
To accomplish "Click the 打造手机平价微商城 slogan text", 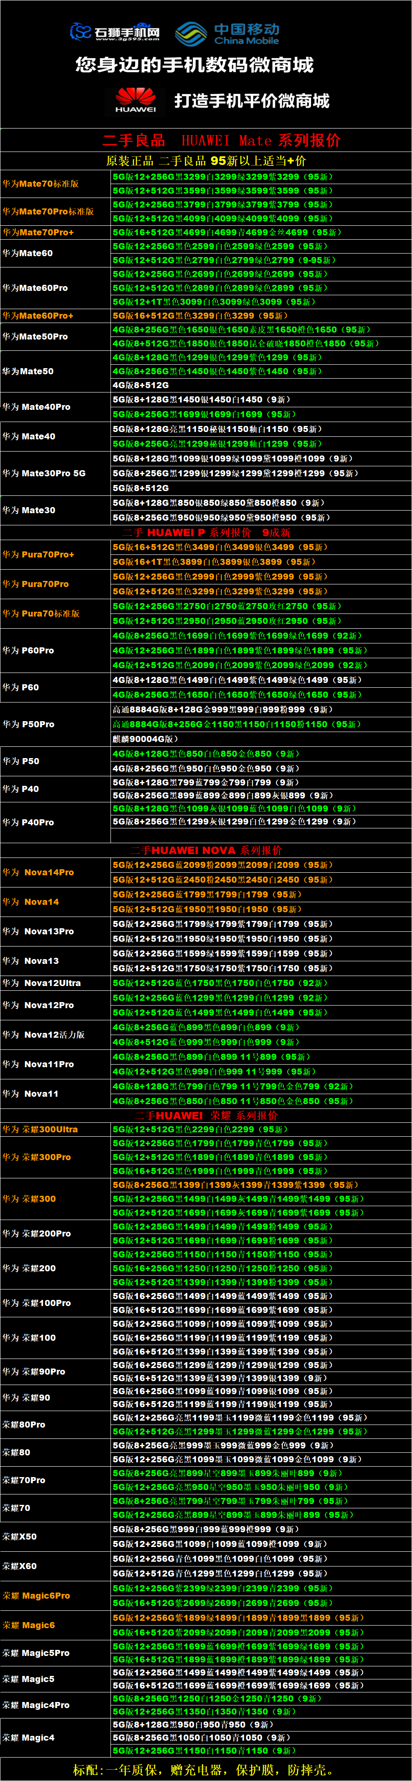I will [x=252, y=101].
